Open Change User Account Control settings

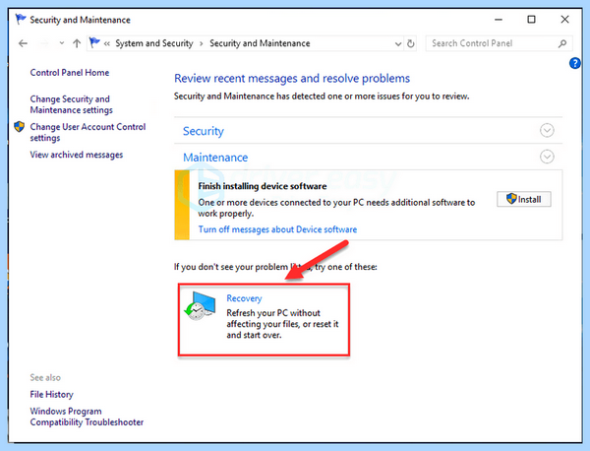coord(88,132)
